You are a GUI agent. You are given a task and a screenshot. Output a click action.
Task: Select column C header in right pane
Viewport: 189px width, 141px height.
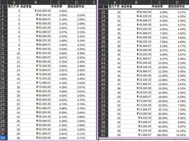(x=159, y=2)
